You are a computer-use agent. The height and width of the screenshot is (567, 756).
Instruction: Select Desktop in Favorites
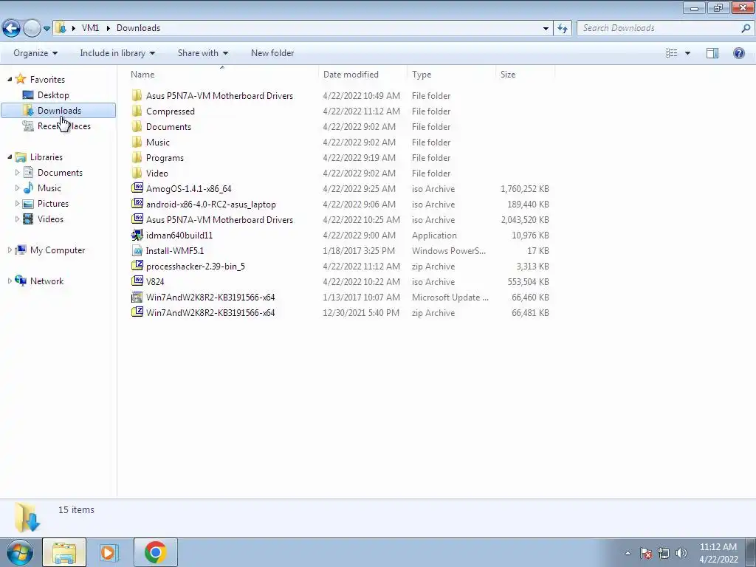point(53,95)
